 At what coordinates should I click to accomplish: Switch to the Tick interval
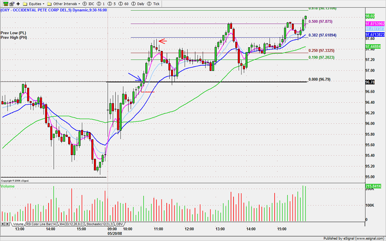[x=154, y=4]
